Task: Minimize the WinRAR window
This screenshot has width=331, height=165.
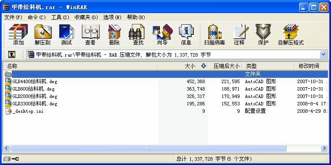Action: [x=304, y=7]
